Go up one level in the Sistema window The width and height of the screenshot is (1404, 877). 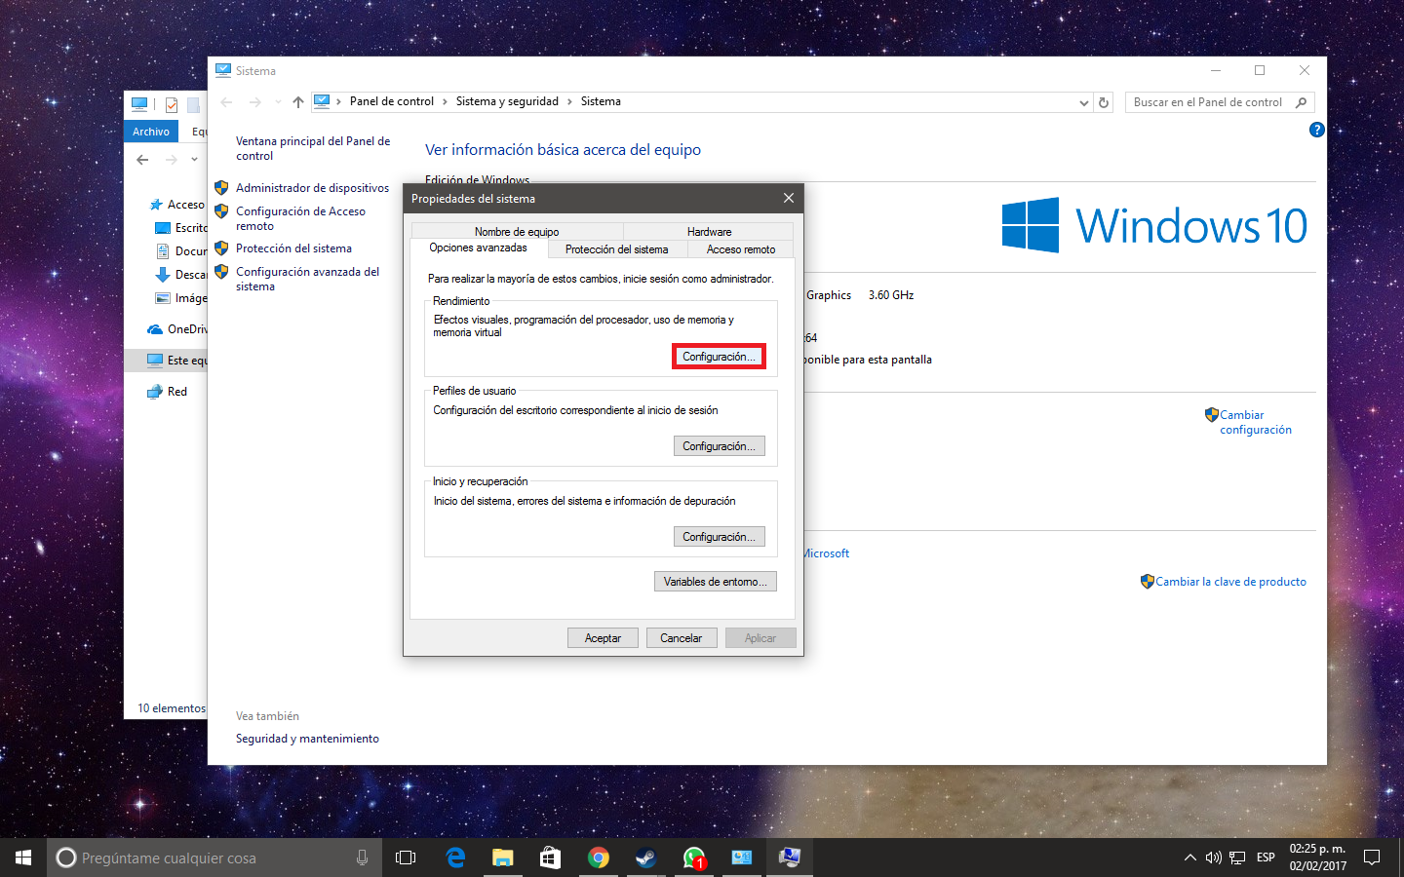point(298,102)
